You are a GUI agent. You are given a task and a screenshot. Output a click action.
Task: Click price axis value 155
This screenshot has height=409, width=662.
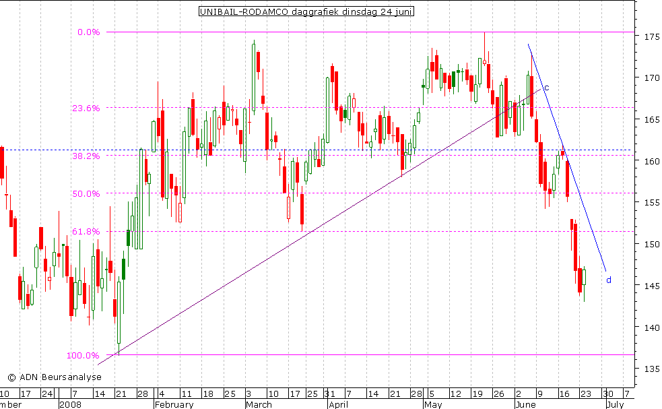(652, 202)
